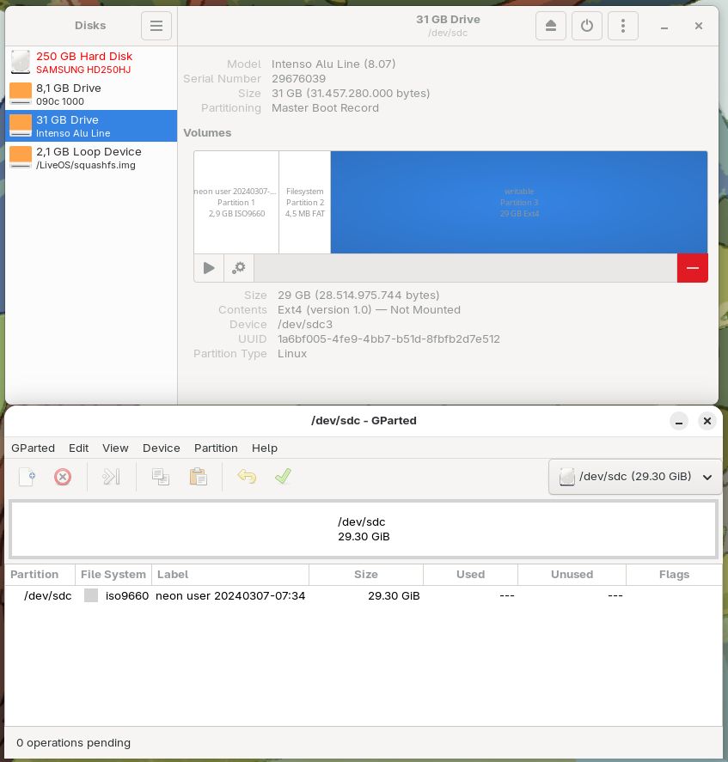
Task: Click GParted delete partition icon
Action: [62, 477]
